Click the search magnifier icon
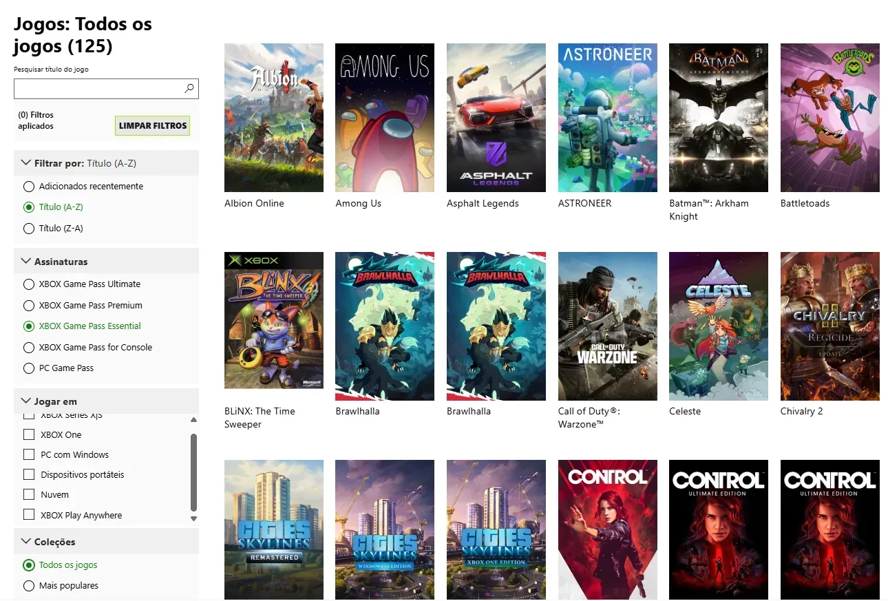Viewport: 888px width, 601px height. (189, 88)
